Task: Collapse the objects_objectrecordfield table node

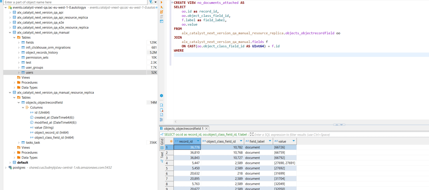Action: [x=19, y=103]
